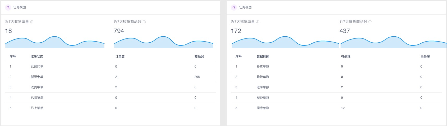447x126 pixels.
Task: Click the 收货状态 column header
Action: [x=37, y=56]
